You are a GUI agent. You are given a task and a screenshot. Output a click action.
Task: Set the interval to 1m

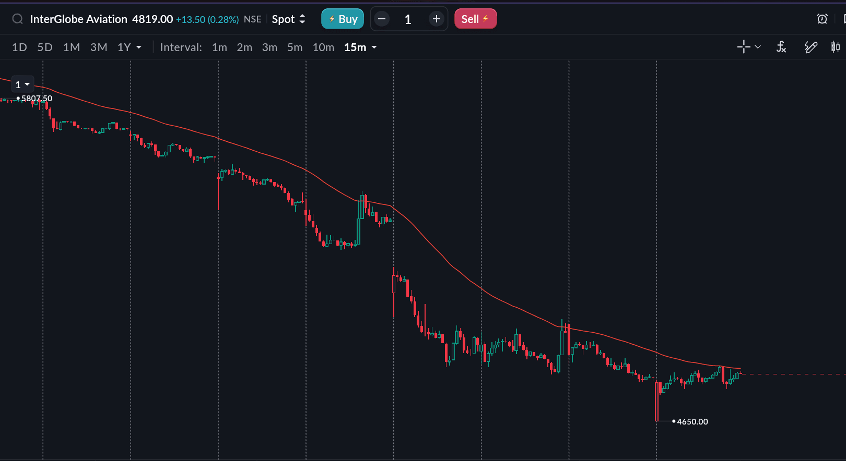(219, 47)
